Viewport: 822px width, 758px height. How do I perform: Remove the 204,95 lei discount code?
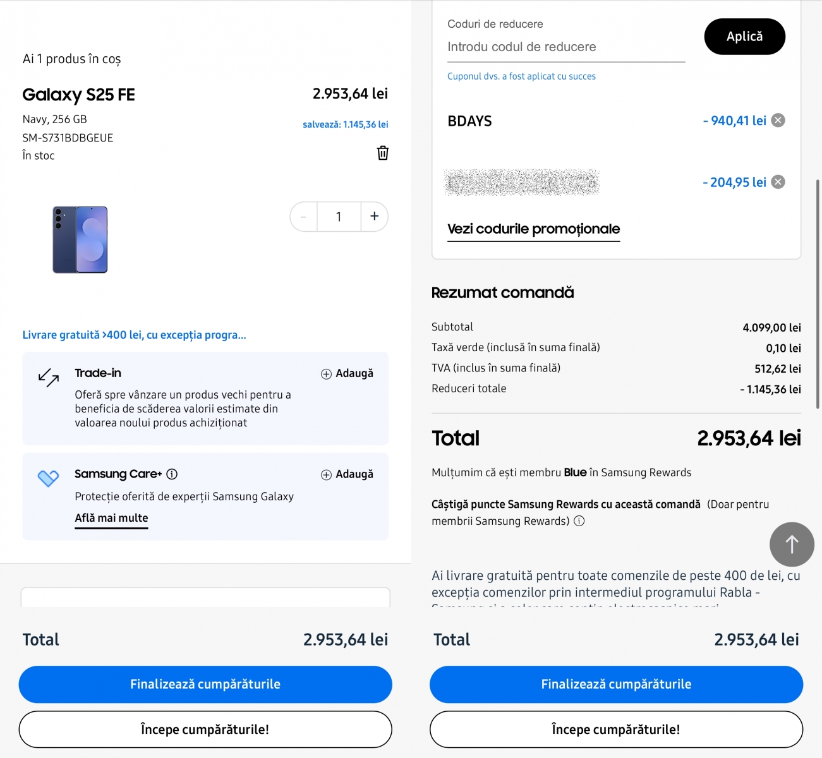(x=778, y=182)
